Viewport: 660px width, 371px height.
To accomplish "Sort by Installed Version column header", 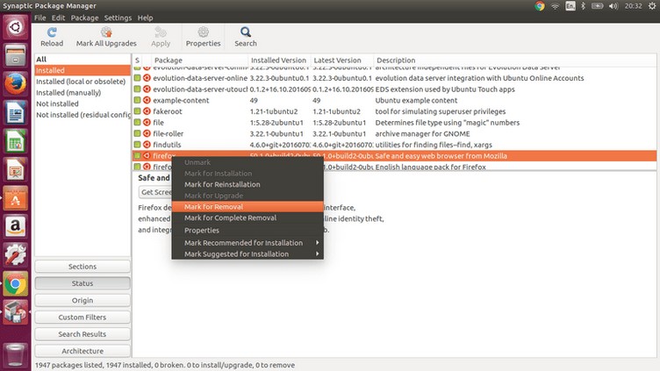I will pos(279,61).
